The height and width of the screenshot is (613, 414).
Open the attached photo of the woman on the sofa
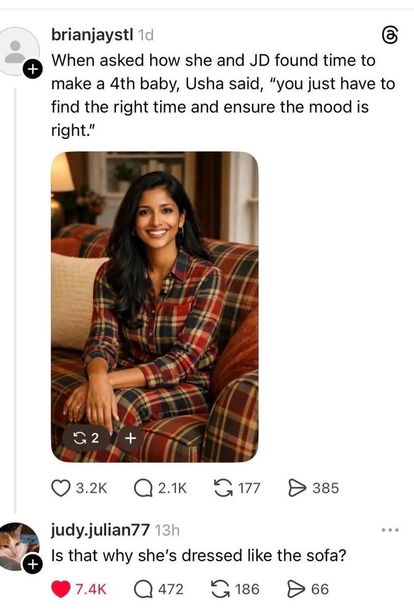tap(155, 307)
